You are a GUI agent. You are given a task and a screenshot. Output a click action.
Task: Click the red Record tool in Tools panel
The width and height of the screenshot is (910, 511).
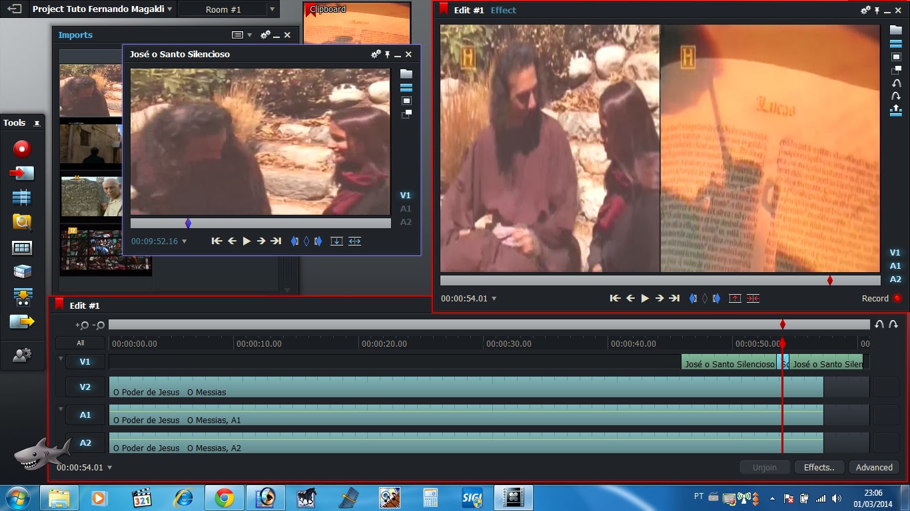22,148
